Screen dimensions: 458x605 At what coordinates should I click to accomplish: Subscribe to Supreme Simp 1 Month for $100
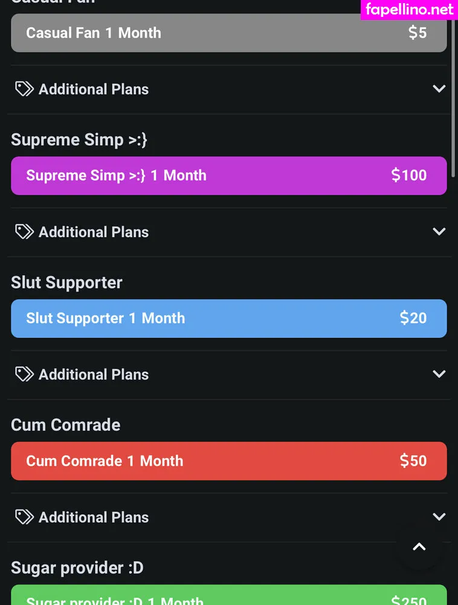[228, 175]
